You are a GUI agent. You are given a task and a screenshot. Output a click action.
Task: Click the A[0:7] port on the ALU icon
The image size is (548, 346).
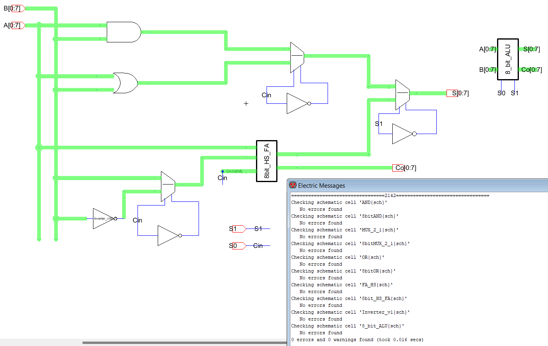coord(487,49)
